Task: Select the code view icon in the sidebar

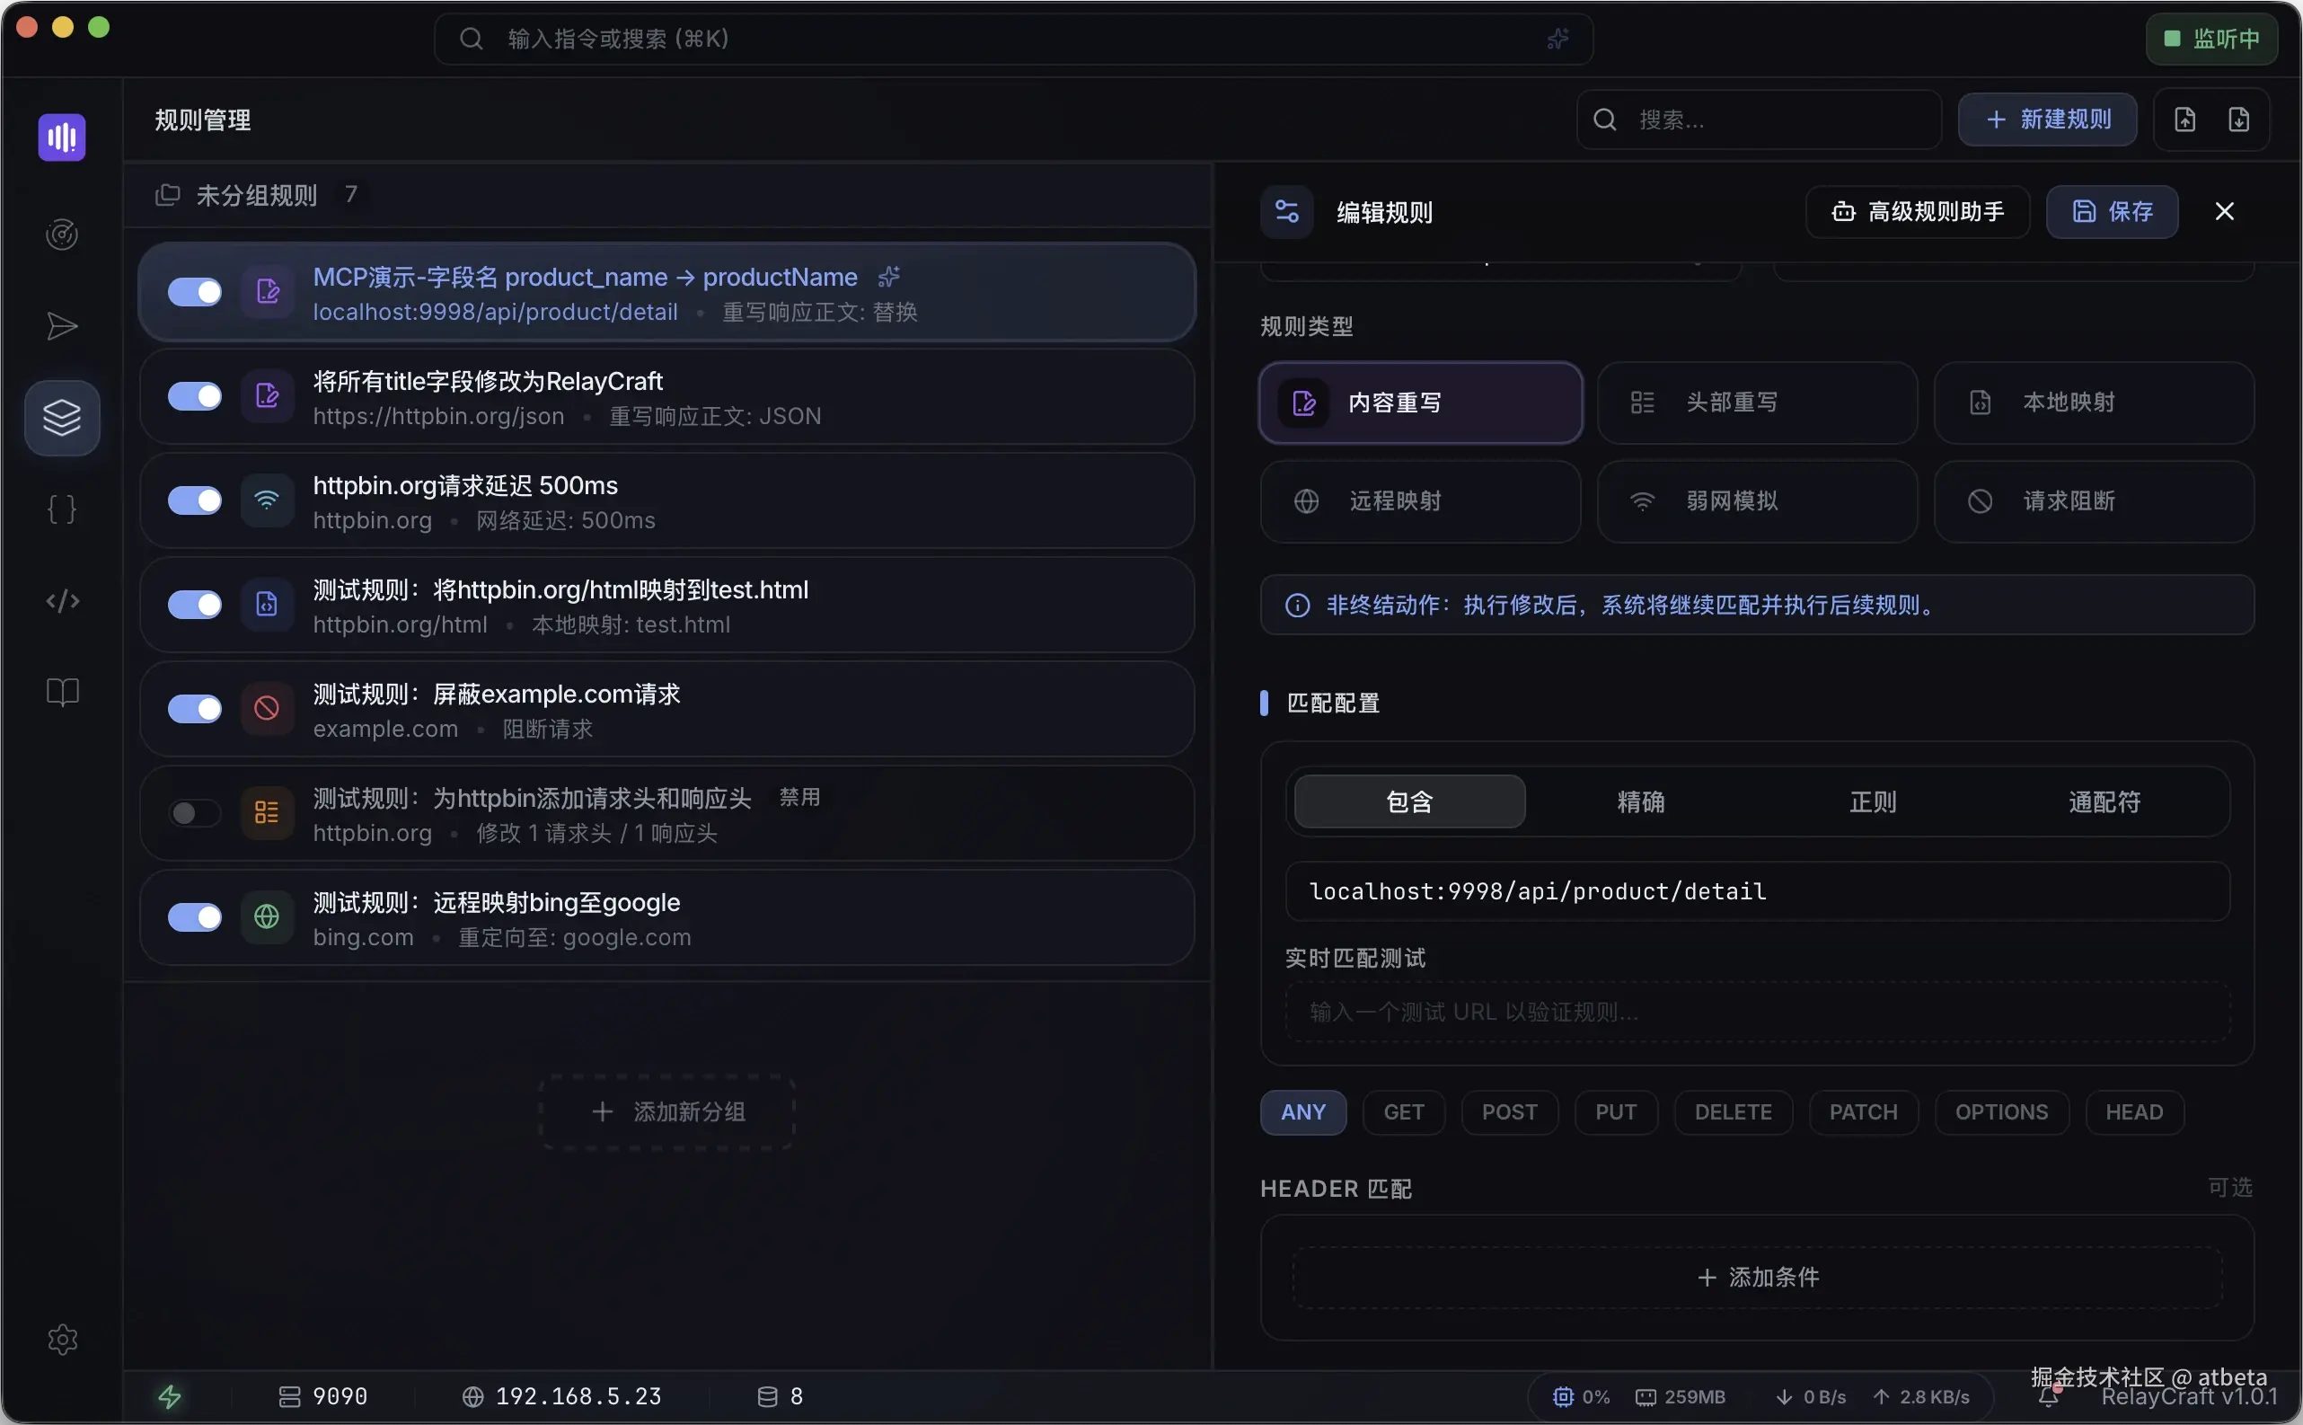Action: point(61,600)
